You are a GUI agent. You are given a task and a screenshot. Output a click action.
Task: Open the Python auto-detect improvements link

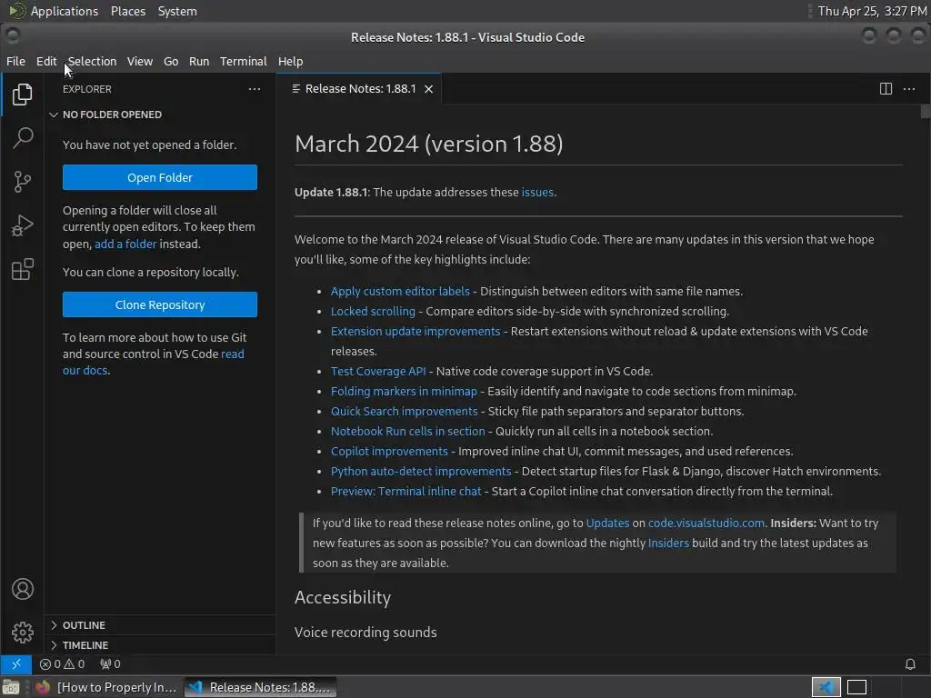click(x=421, y=472)
